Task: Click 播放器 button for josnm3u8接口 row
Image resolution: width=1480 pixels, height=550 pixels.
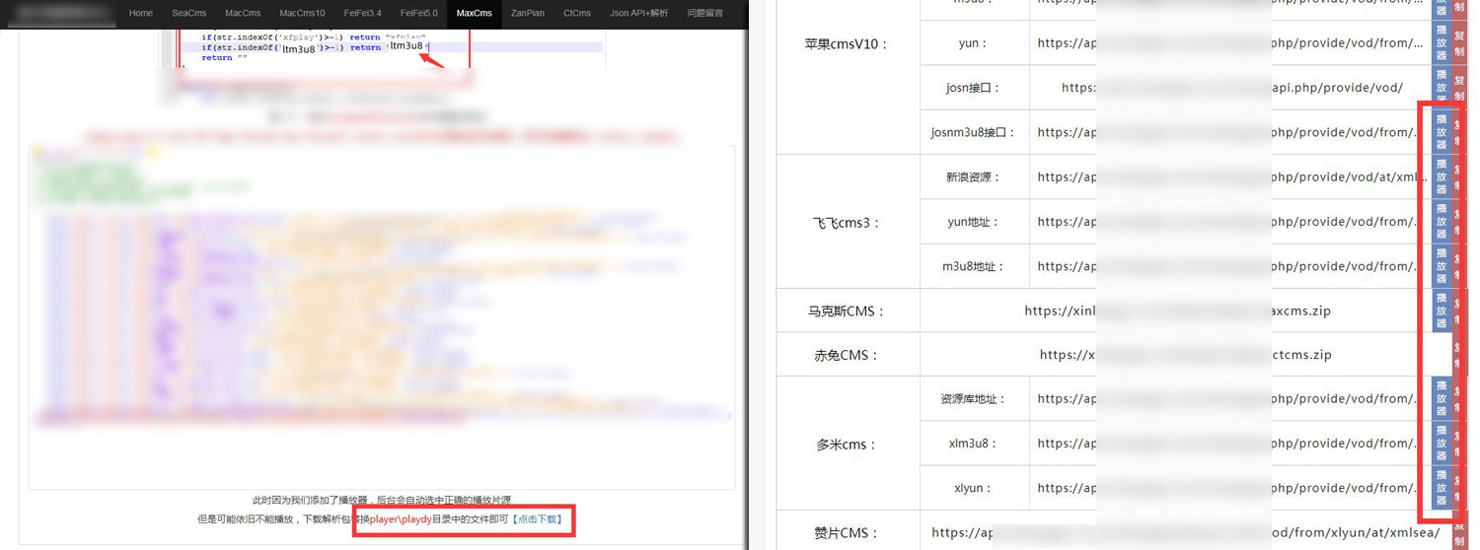Action: pos(1441,132)
